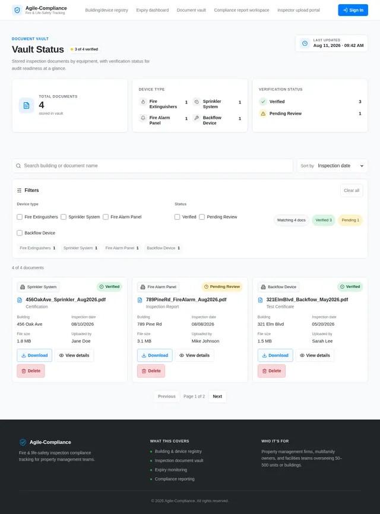Delete the 321 Elm Blvd backflow document
This screenshot has width=380, height=514.
271,371
